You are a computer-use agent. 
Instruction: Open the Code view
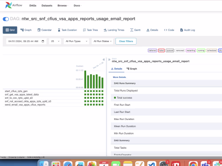point(169,30)
